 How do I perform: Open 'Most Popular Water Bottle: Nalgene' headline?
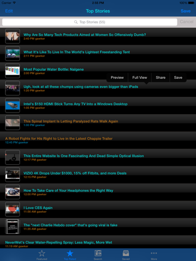53,70
